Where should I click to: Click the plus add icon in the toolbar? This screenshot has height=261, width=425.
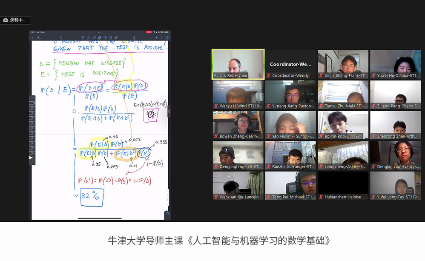[x=156, y=37]
